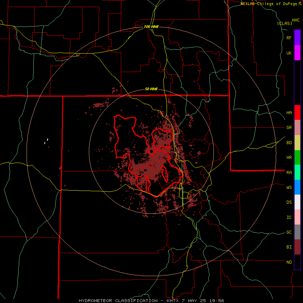Click the "RA" legend label

[289, 173]
